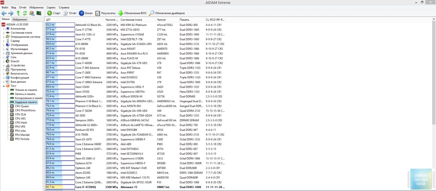
Task: Expand the DirectX tree node
Action: coord(4,61)
